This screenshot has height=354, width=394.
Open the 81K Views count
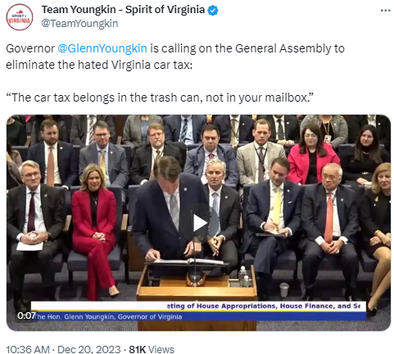[x=152, y=349]
